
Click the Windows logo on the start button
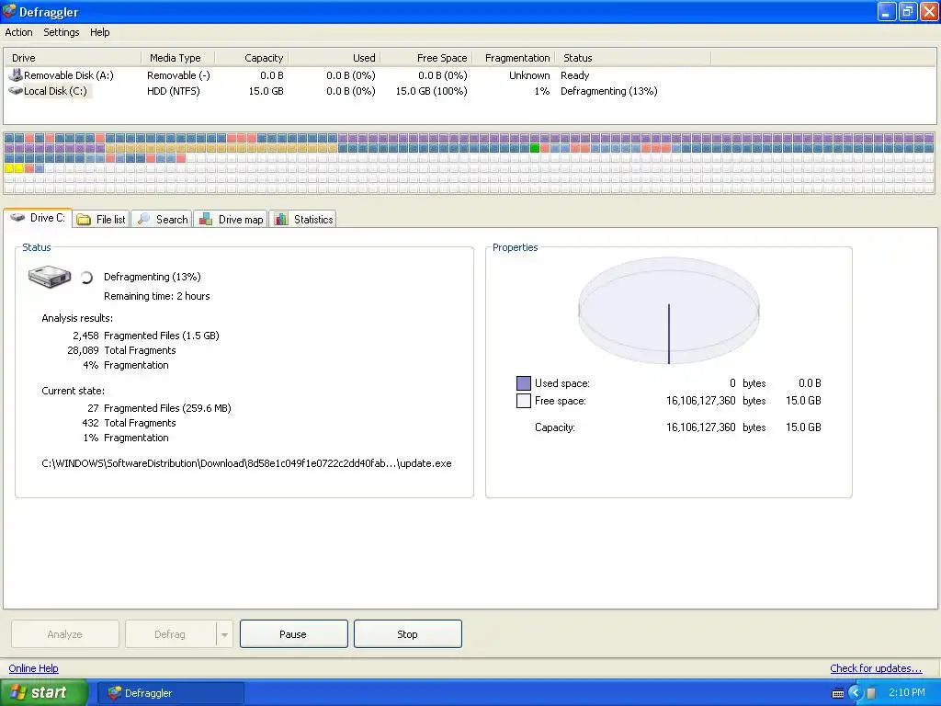pos(17,692)
